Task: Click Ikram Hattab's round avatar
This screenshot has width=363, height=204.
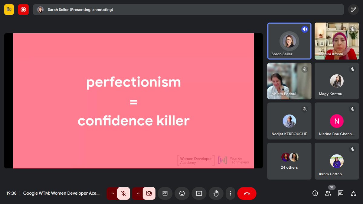Action: [x=337, y=161]
